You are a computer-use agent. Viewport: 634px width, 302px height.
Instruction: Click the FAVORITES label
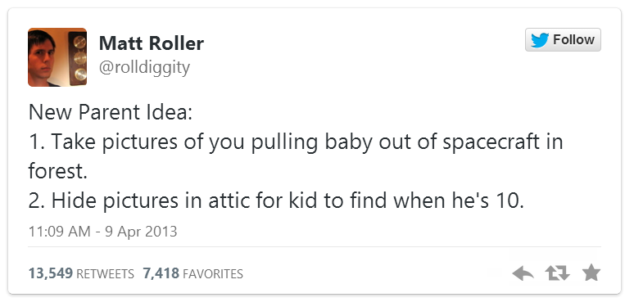[x=213, y=274]
